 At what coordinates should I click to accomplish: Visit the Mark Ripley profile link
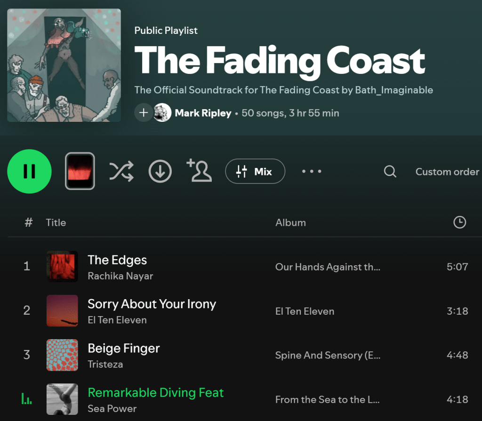pos(203,113)
